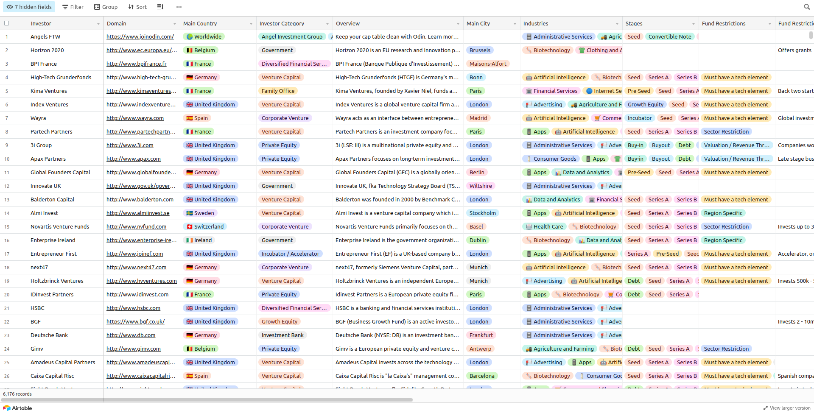Viewport: 814px width, 413px height.
Task: Open the search magnifier icon
Action: [x=806, y=7]
